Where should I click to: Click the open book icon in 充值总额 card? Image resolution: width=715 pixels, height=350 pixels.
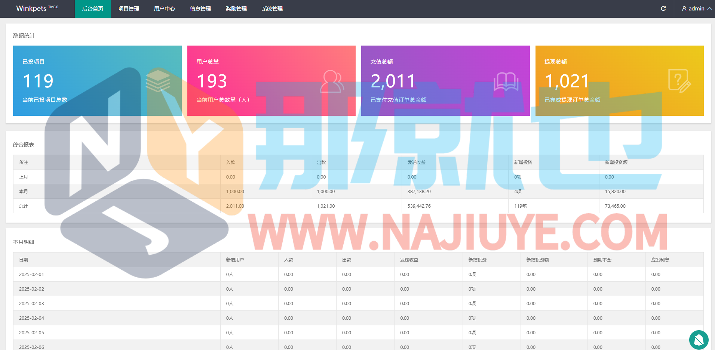coord(506,81)
